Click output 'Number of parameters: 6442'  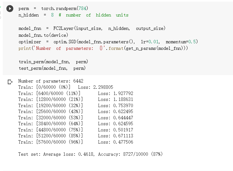[x=51, y=81]
